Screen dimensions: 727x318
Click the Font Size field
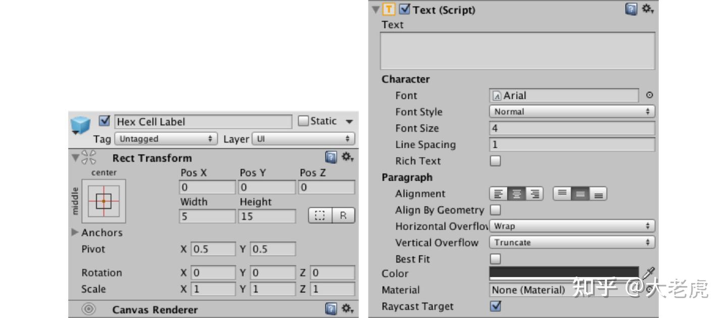point(572,128)
